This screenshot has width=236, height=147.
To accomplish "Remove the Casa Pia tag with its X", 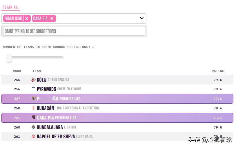I will (x=52, y=19).
